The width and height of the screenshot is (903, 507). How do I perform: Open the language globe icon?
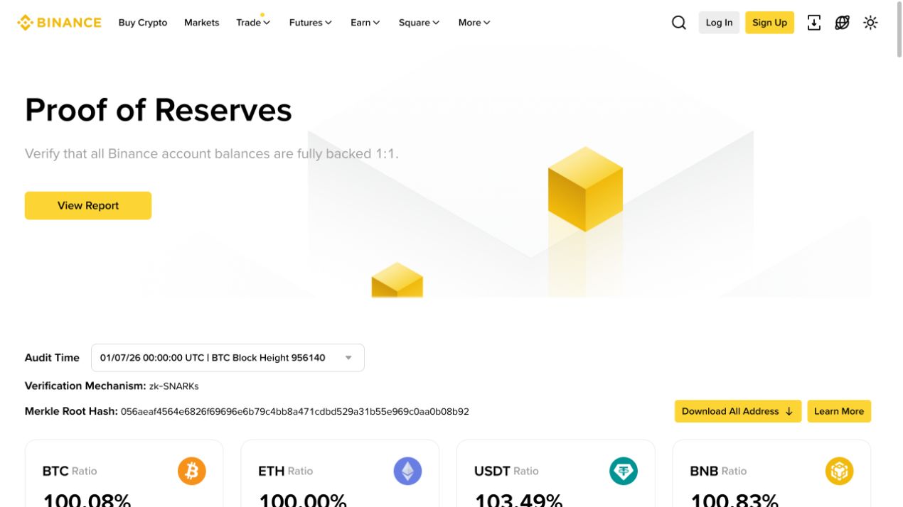pos(843,23)
